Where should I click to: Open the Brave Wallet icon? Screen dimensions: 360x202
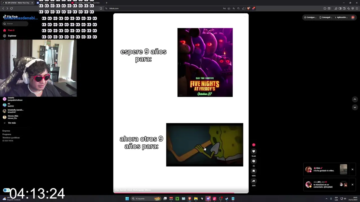344,8
